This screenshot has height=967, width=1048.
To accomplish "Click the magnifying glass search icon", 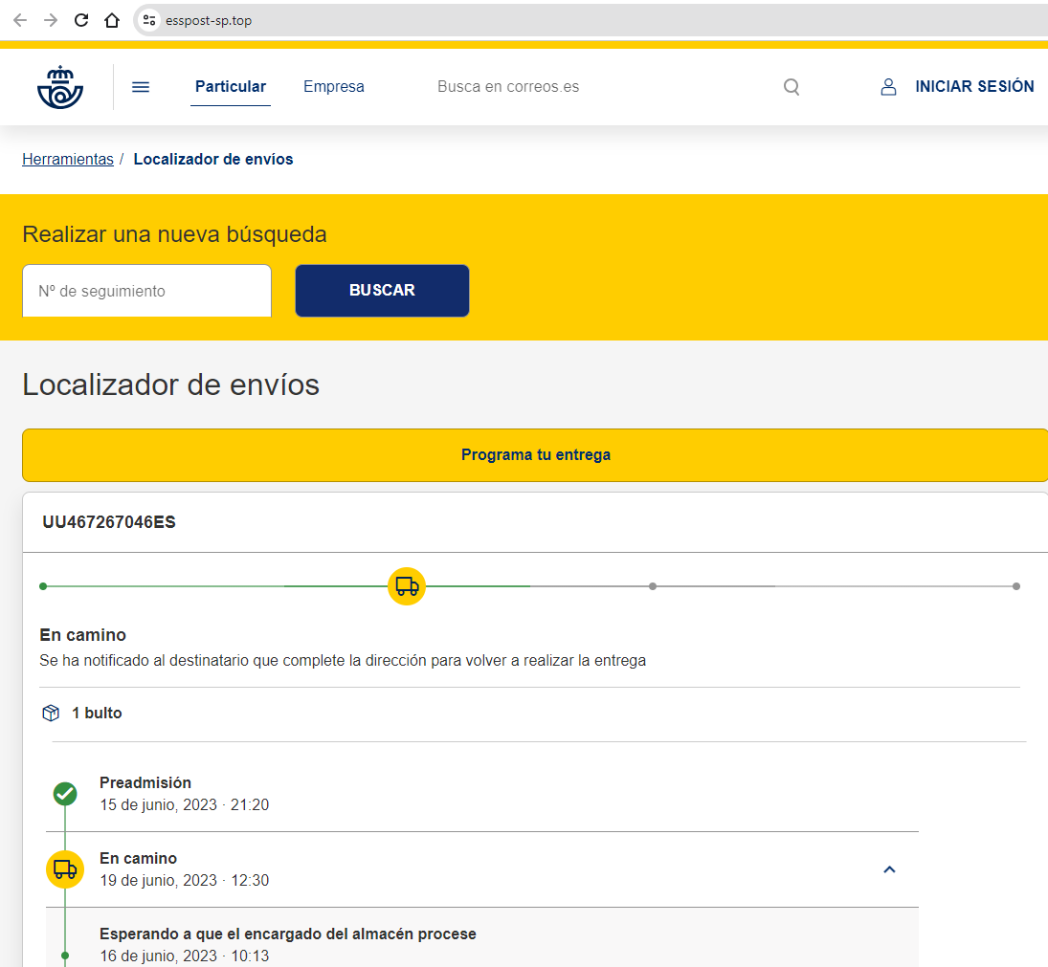I will click(x=792, y=87).
